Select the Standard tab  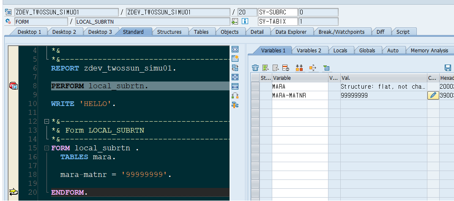133,32
